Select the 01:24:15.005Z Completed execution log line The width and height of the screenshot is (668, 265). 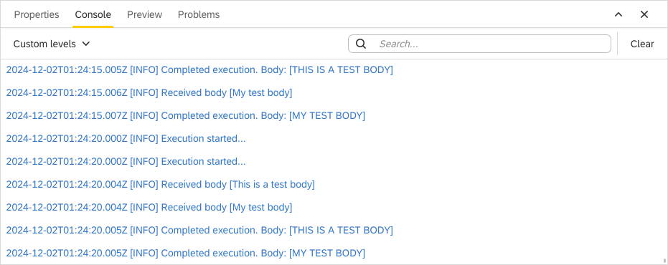click(x=199, y=69)
